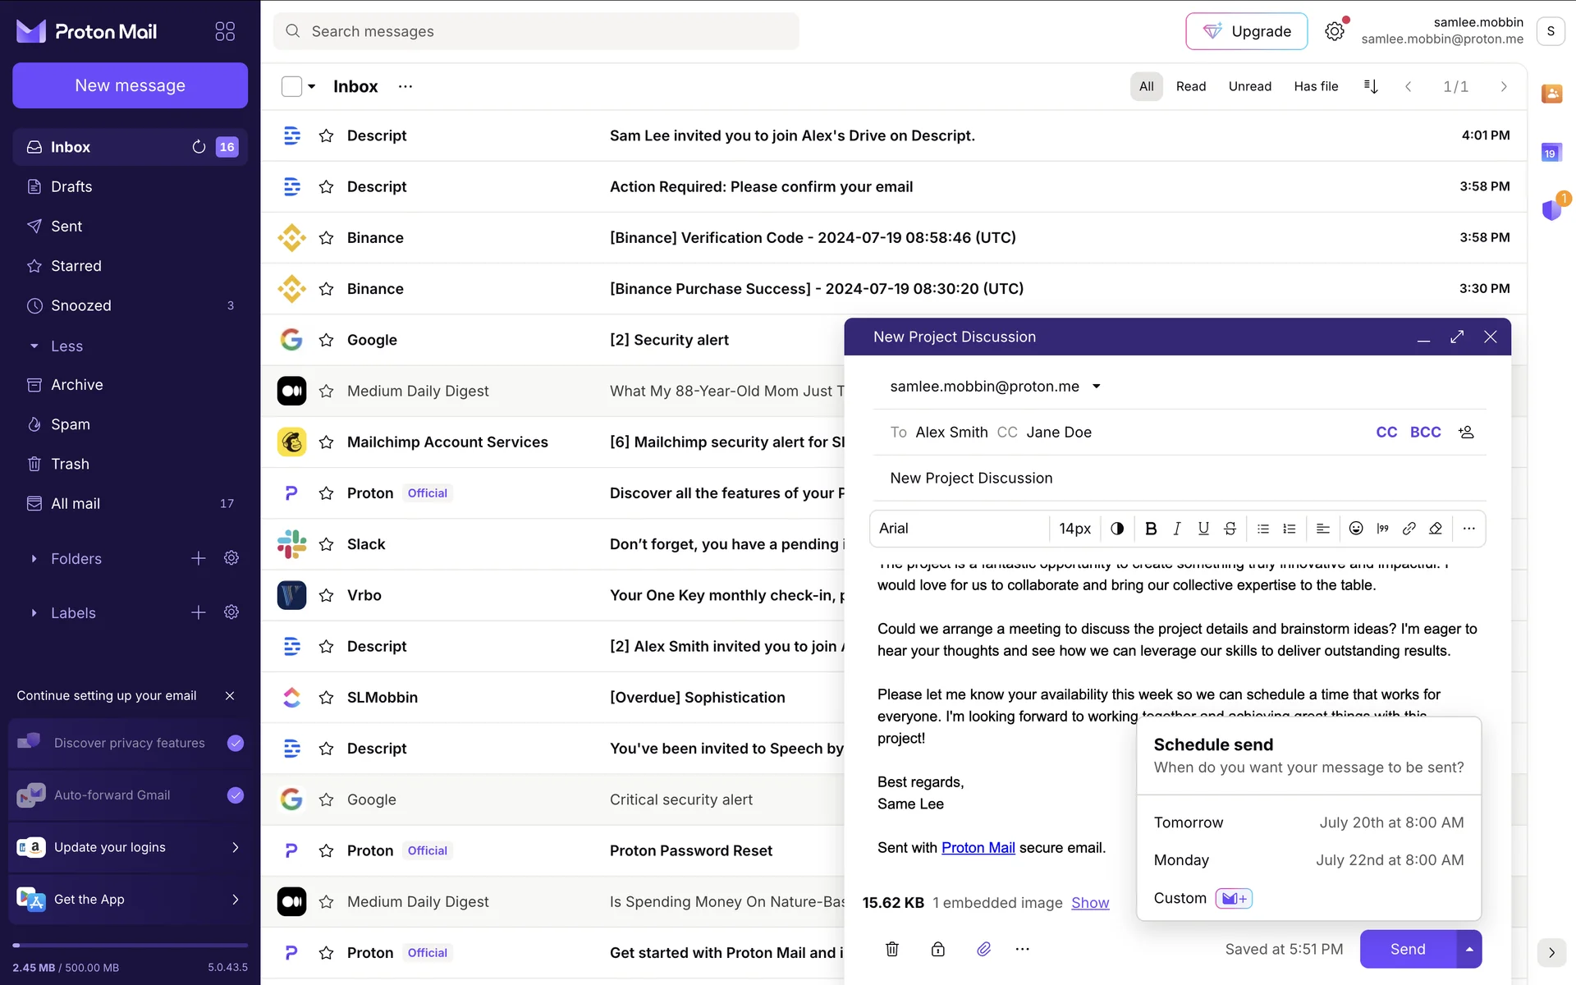Image resolution: width=1576 pixels, height=985 pixels.
Task: Open the settings gear icon
Action: point(1335,31)
